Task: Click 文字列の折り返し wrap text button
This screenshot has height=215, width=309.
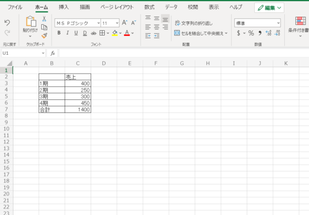Action: click(194, 23)
